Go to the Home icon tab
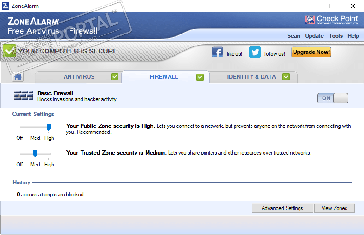The height and width of the screenshot is (235, 364). pos(18,77)
